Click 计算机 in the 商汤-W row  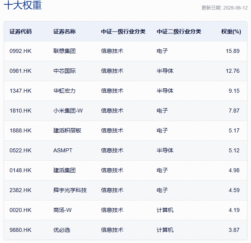(165, 210)
